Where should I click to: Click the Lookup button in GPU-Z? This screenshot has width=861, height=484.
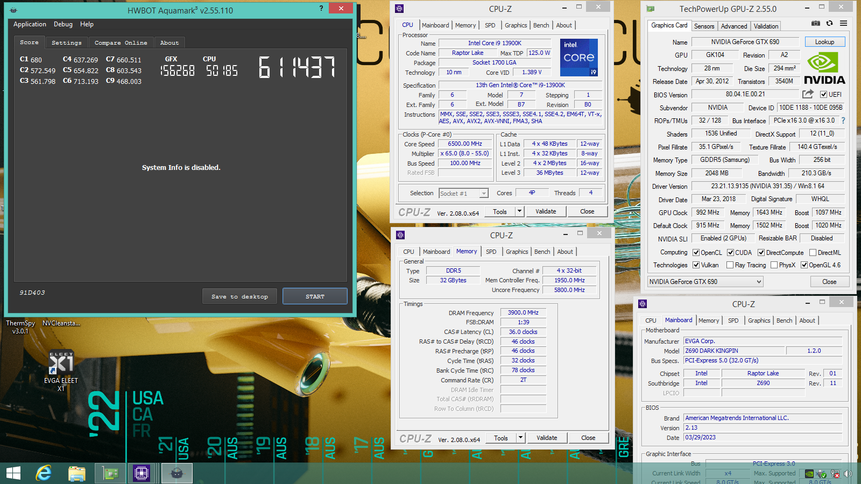tap(824, 42)
